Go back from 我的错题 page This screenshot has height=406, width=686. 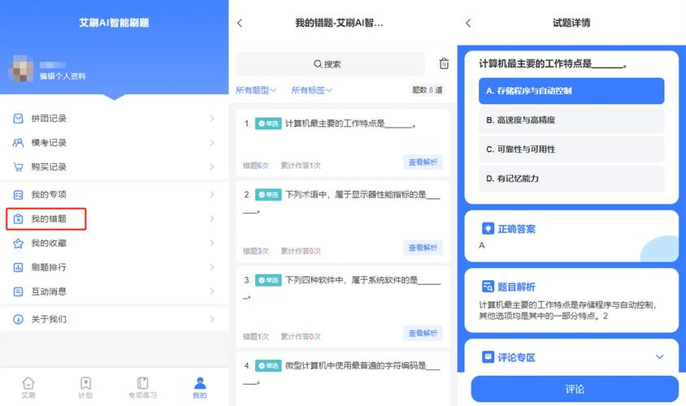coord(240,24)
